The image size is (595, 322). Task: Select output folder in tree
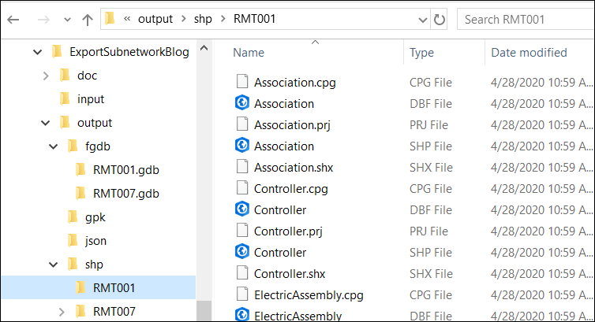pyautogui.click(x=95, y=123)
